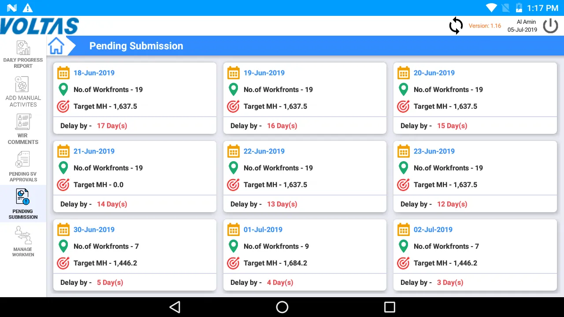Click the 15 Day(s) delay text

pyautogui.click(x=452, y=126)
